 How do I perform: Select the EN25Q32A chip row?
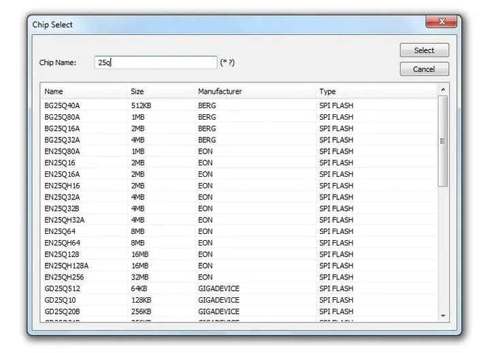(239, 197)
